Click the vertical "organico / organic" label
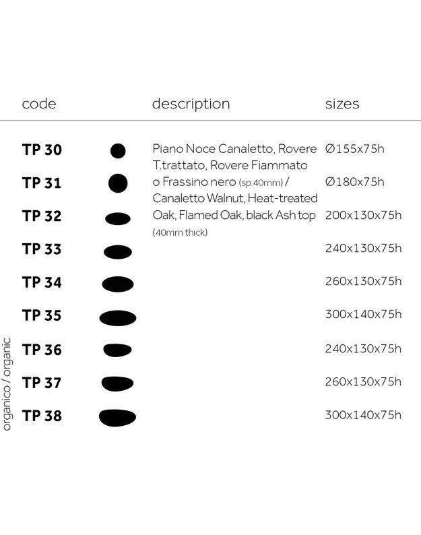 (7, 381)
